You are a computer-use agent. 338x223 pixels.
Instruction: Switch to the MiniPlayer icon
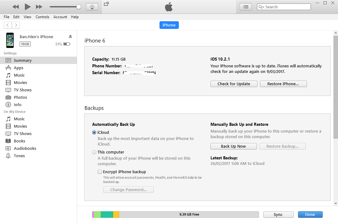point(106,4)
